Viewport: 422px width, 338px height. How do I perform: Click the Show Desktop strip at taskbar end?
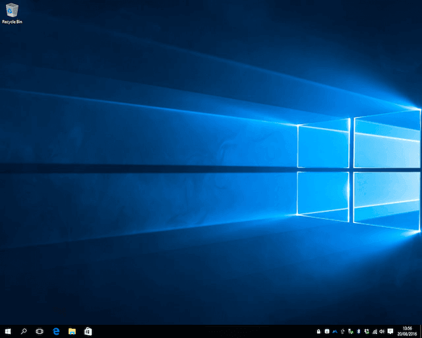(x=421, y=331)
